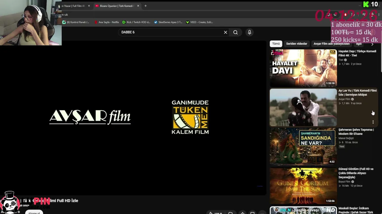Clear the DABBE 6 search text
Image resolution: width=382 pixels, height=214 pixels.
pyautogui.click(x=226, y=32)
